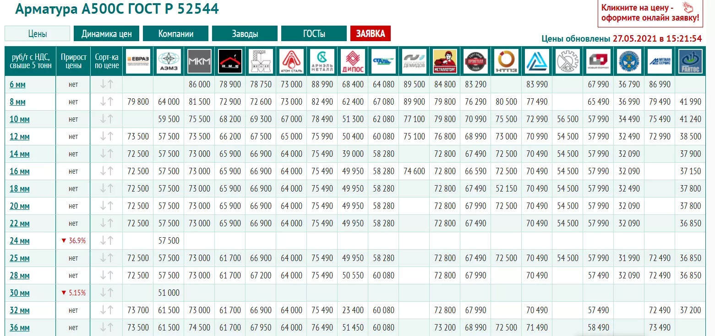
Task: Open the Металл Сервис logo
Action: 660,61
